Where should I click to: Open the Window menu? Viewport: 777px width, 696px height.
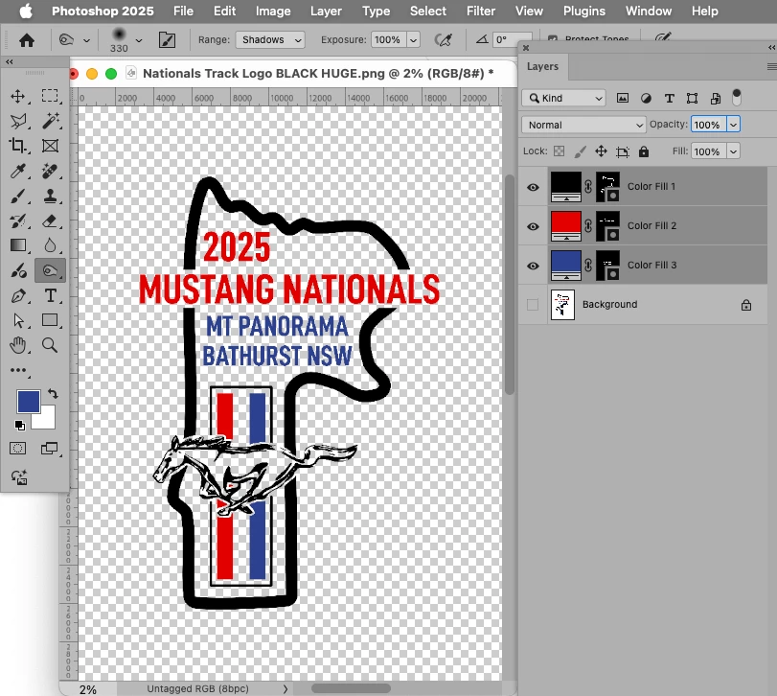[x=649, y=11]
